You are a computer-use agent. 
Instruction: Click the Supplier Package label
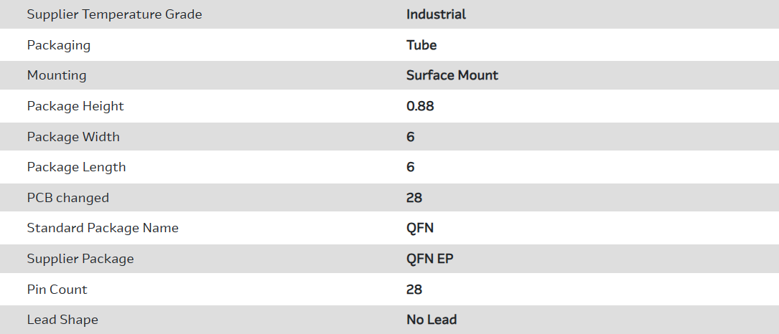click(x=80, y=259)
